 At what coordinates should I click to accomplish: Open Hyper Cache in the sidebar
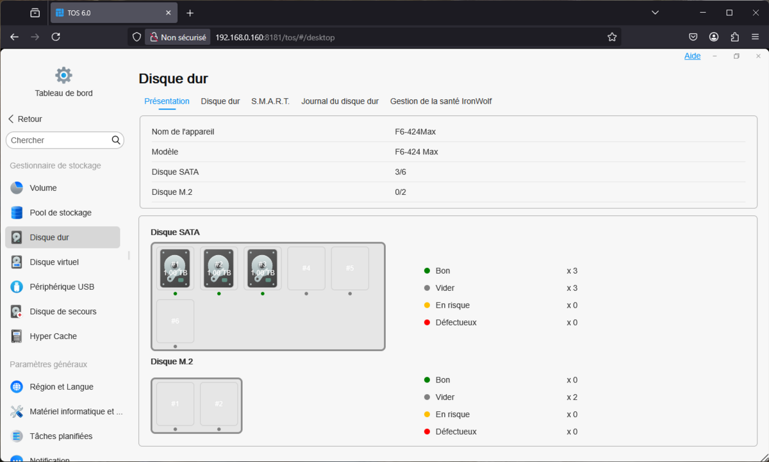coord(63,336)
